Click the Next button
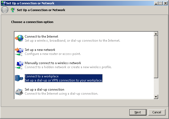 coord(138,112)
